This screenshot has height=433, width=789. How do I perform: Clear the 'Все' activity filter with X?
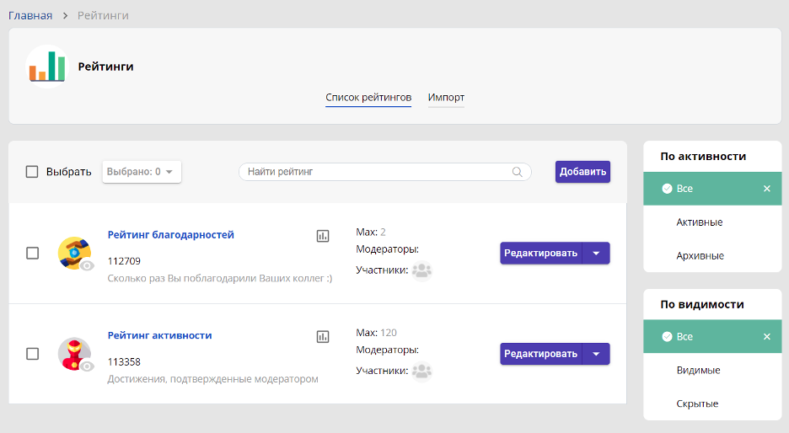pos(766,189)
